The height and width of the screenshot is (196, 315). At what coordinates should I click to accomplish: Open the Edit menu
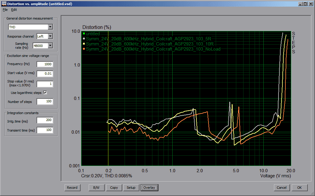click(x=14, y=10)
